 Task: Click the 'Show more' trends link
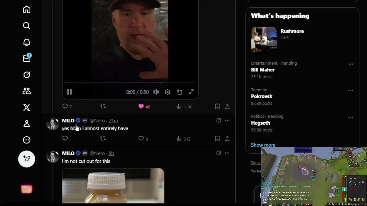[263, 145]
